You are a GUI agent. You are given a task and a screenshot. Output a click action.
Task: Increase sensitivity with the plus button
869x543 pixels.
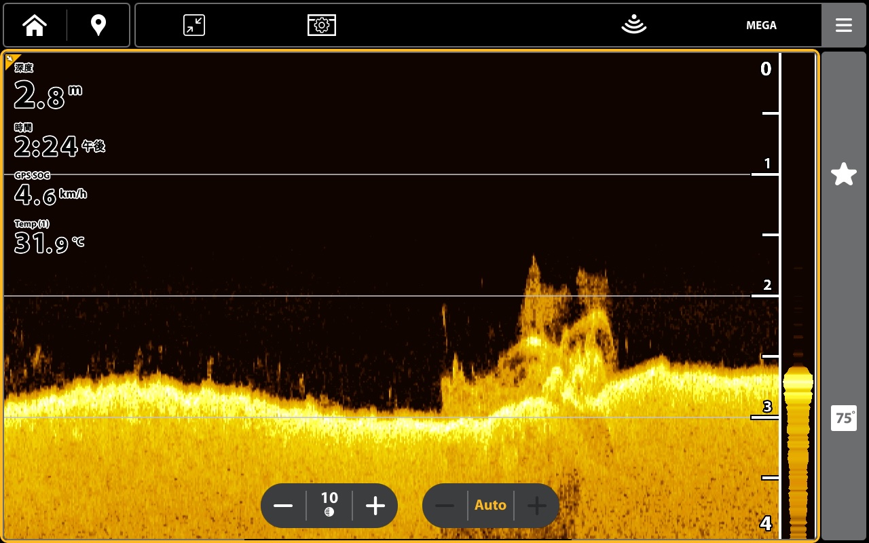[x=375, y=506]
